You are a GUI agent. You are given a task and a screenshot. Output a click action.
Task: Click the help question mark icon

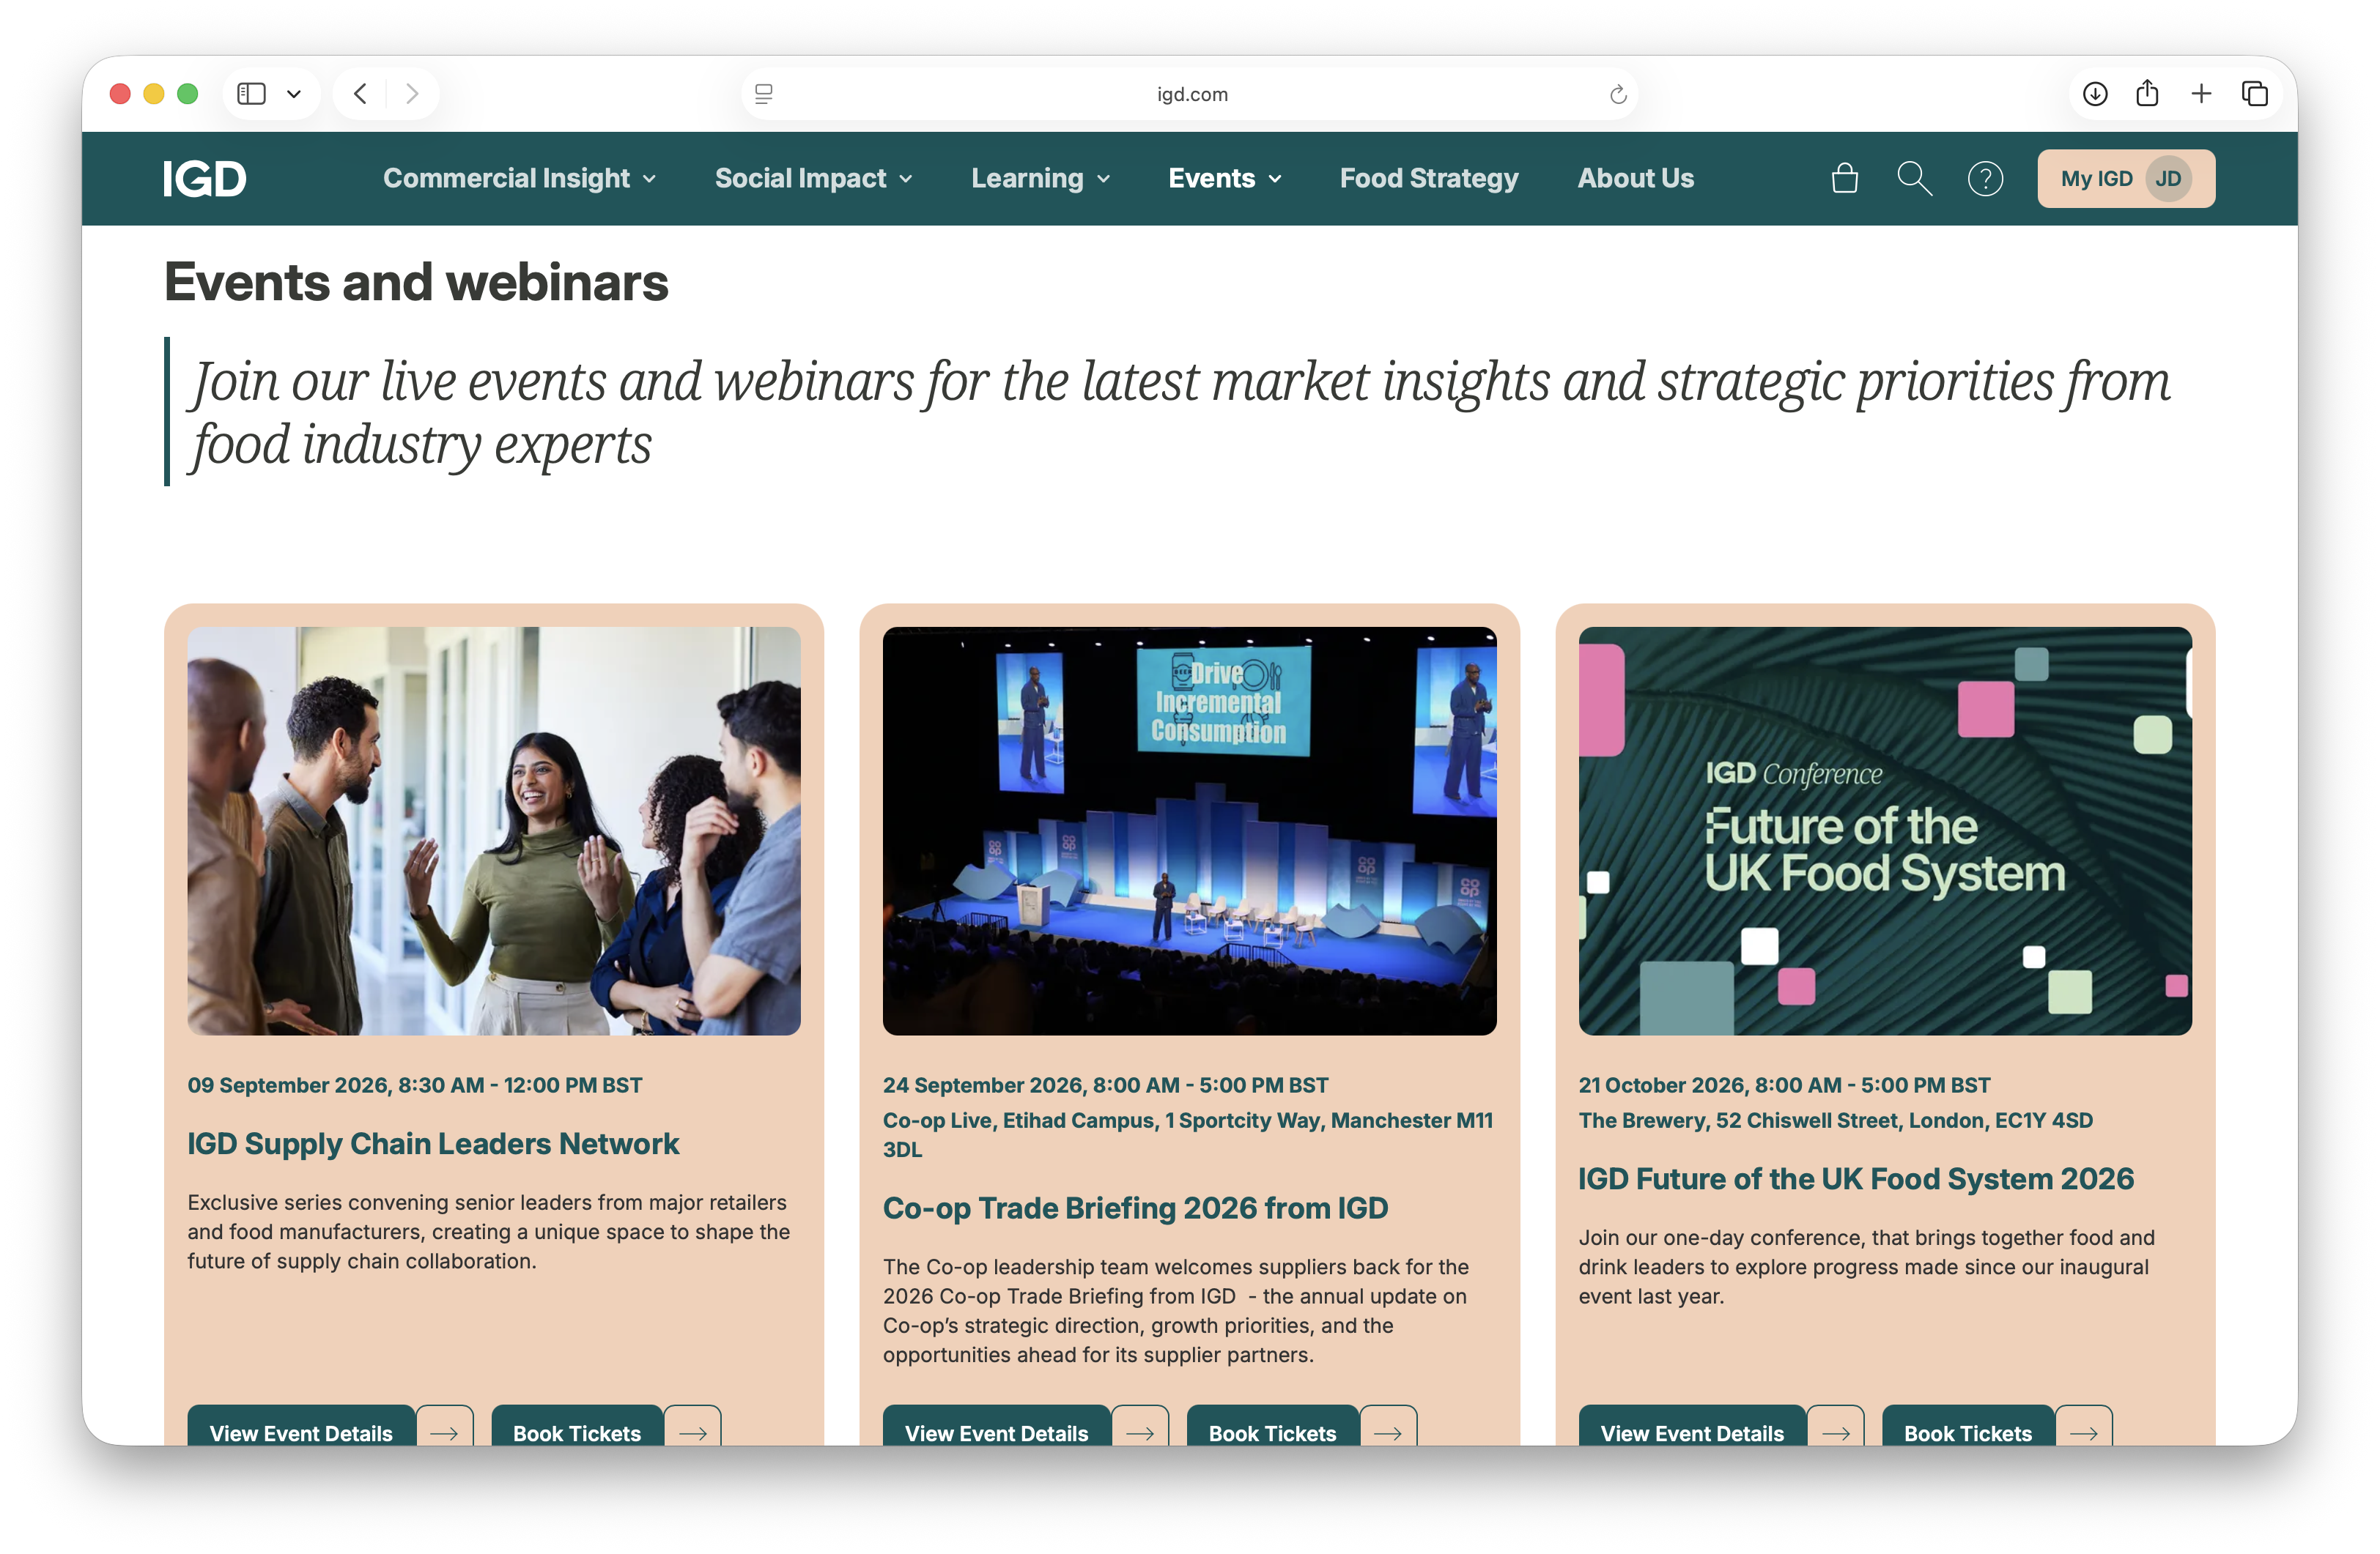click(1985, 179)
